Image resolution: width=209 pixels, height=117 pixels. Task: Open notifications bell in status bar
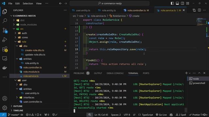[x=205, y=115]
